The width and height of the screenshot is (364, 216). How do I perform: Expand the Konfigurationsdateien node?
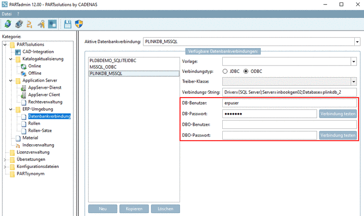(x=5, y=167)
